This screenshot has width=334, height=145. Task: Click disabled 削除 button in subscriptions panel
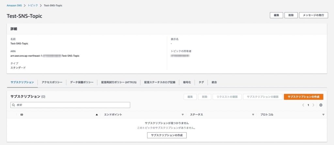pyautogui.click(x=205, y=97)
